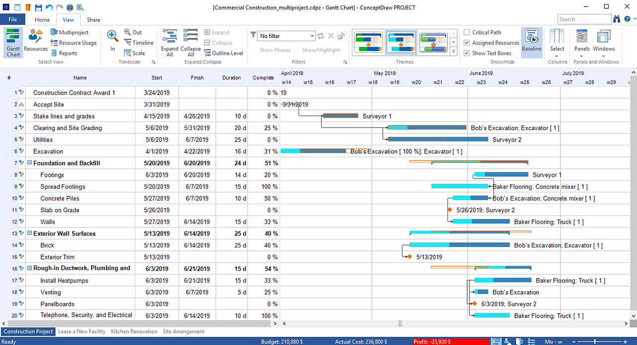The height and width of the screenshot is (345, 637).
Task: Click the new calendar icon in title bar
Action: pyautogui.click(x=17, y=7)
